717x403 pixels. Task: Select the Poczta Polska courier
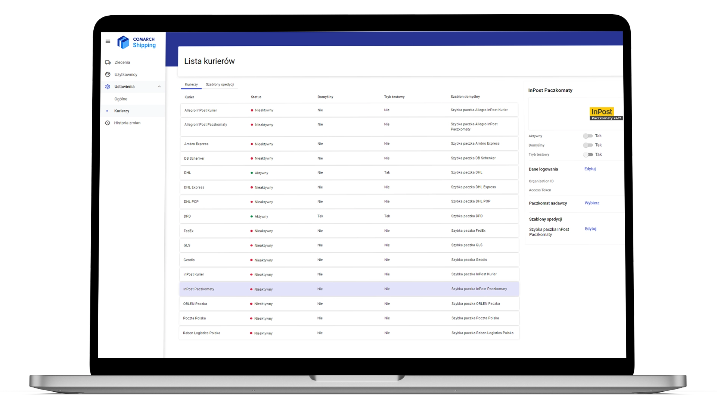point(349,318)
